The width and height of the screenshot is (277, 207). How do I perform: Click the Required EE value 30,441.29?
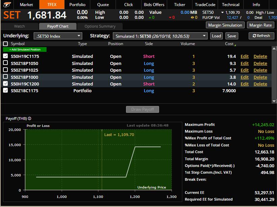click(x=264, y=199)
